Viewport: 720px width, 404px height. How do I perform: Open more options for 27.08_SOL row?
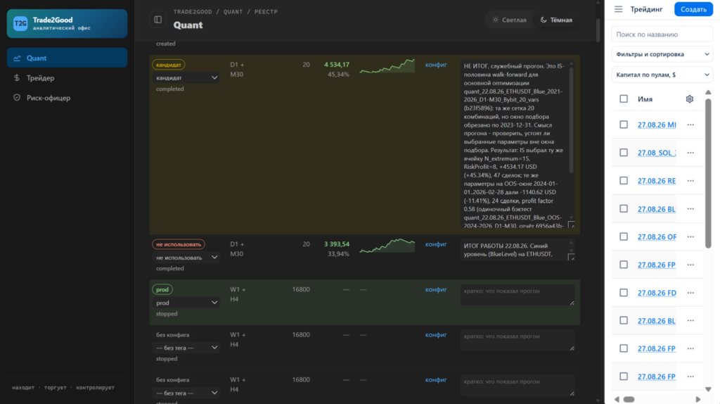[x=690, y=153]
